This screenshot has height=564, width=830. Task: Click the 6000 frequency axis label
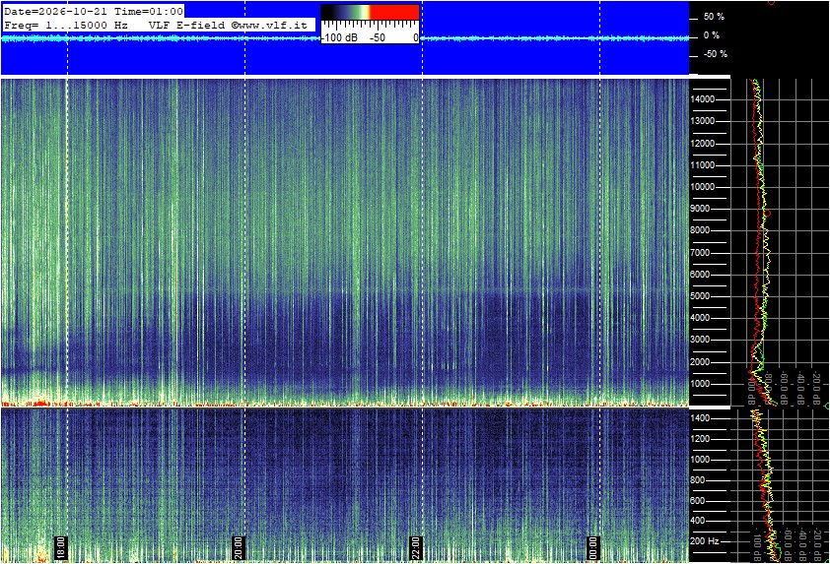tap(700, 275)
